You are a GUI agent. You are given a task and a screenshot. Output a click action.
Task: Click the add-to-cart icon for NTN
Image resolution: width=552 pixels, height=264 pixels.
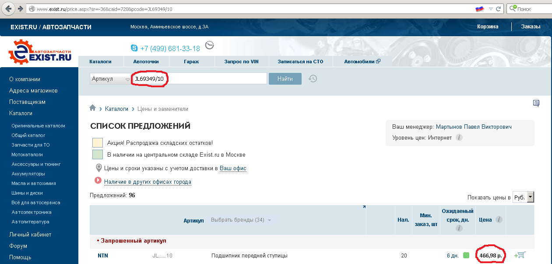coord(520,255)
